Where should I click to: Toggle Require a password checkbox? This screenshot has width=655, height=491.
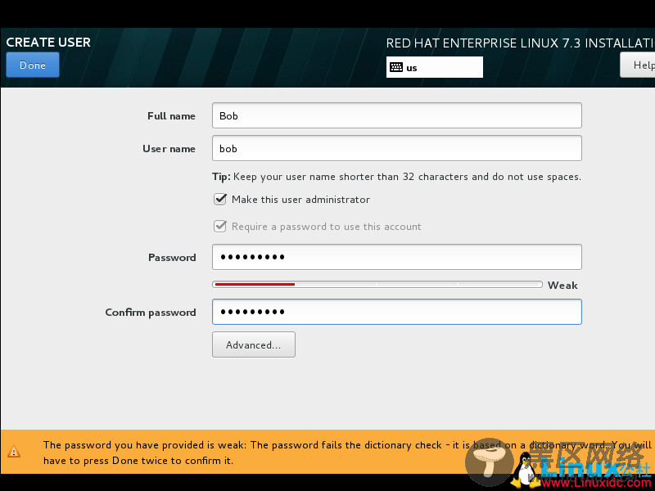(x=220, y=227)
